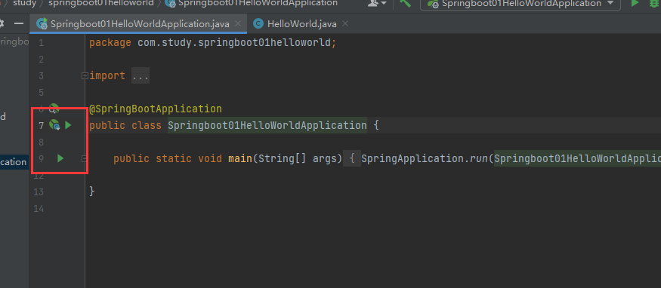Click line number 13 in the gutter
The image size is (661, 288).
39,192
